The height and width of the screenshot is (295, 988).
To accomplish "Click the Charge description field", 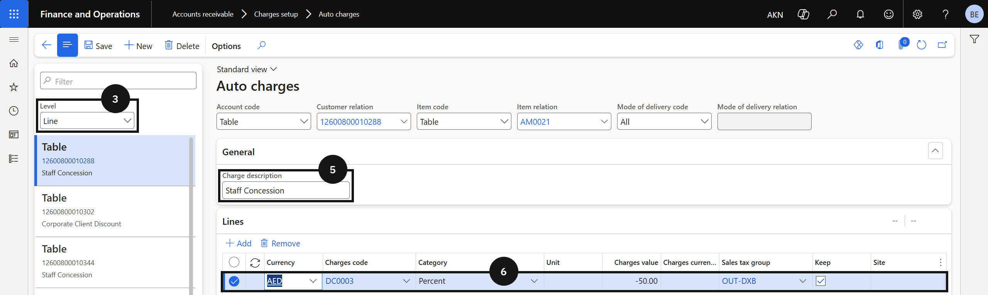I will [x=286, y=190].
